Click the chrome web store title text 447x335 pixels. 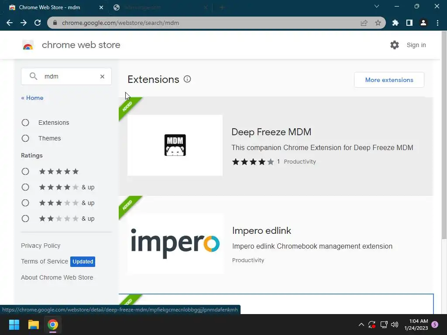[81, 45]
